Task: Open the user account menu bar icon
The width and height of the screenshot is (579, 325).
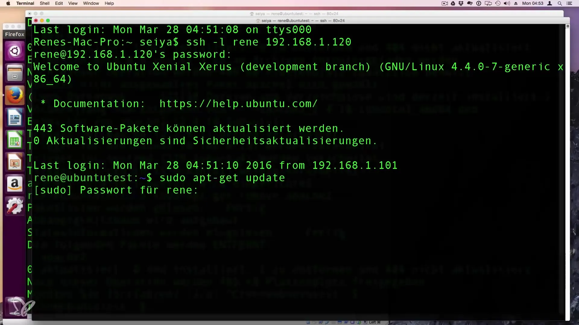Action: pyautogui.click(x=550, y=3)
